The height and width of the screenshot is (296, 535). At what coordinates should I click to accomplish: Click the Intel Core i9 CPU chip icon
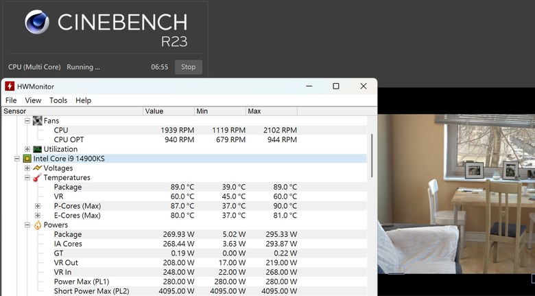pos(27,159)
